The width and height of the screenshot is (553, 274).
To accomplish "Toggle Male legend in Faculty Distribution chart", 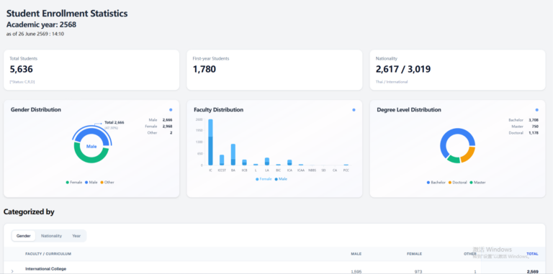I will (281, 179).
